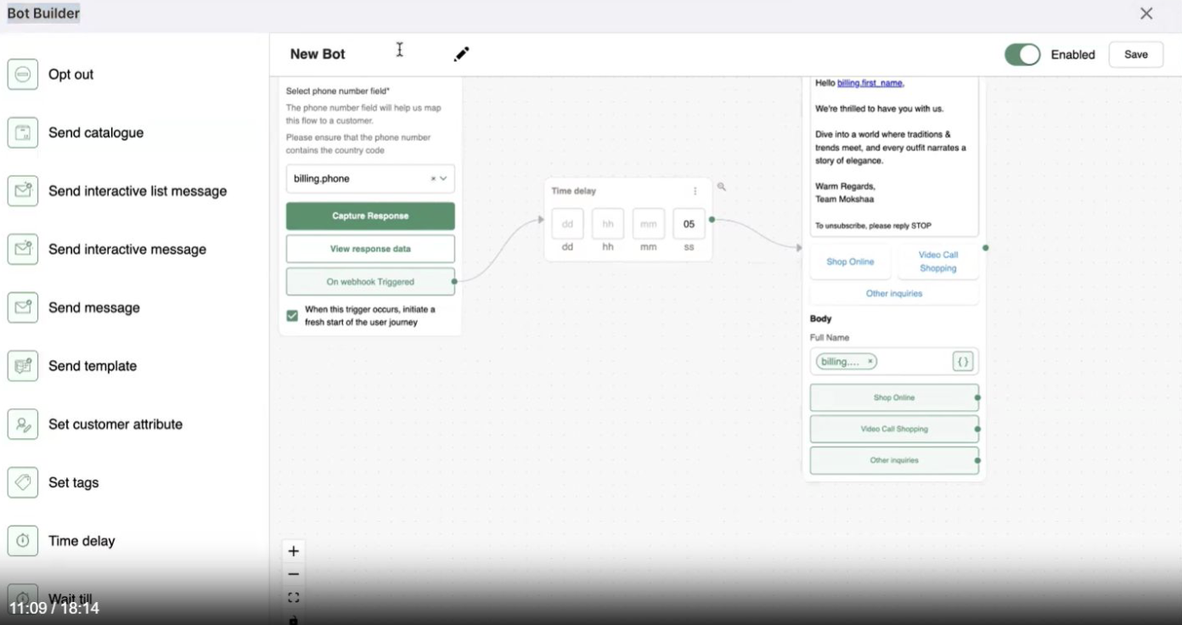Screen dimensions: 1182x625
Task: Select Send message in the sidebar
Action: (93, 308)
